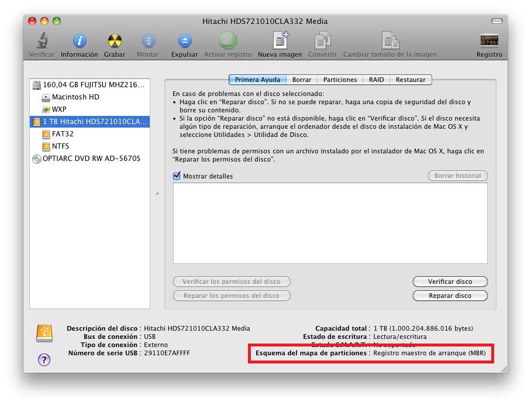531x405 pixels.
Task: Click the USB serial number 29110E7AFFFF
Action: 167,353
